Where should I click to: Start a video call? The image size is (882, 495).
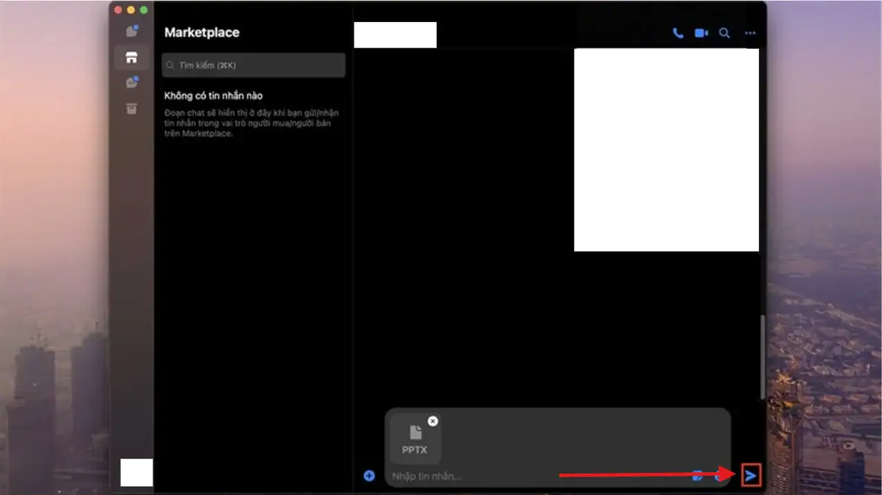click(x=700, y=32)
